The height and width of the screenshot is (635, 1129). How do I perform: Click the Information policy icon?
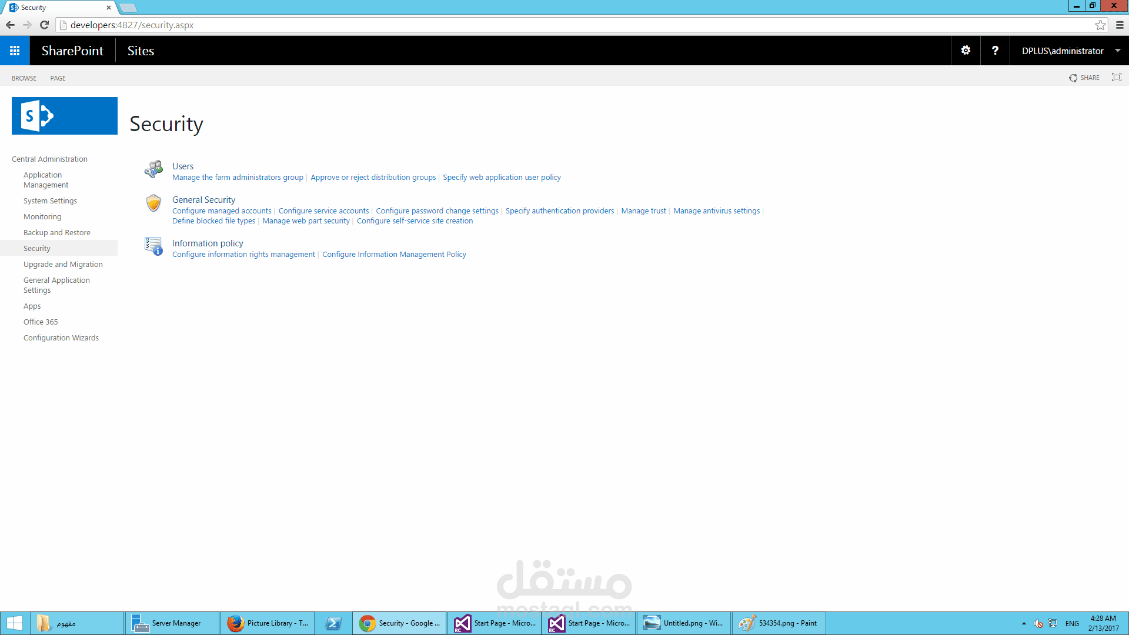[x=153, y=246]
